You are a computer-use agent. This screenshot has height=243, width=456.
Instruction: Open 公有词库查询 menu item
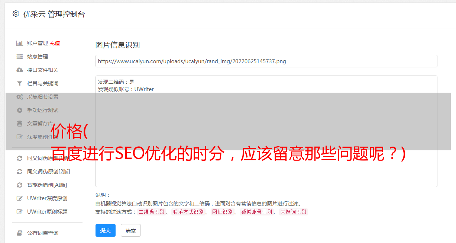pos(43,233)
